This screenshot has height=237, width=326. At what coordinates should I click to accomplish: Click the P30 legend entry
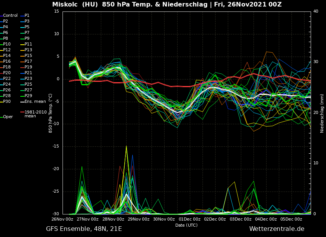click(x=7, y=102)
